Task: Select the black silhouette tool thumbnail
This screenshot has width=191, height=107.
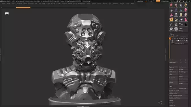Action: [x=186, y=24]
